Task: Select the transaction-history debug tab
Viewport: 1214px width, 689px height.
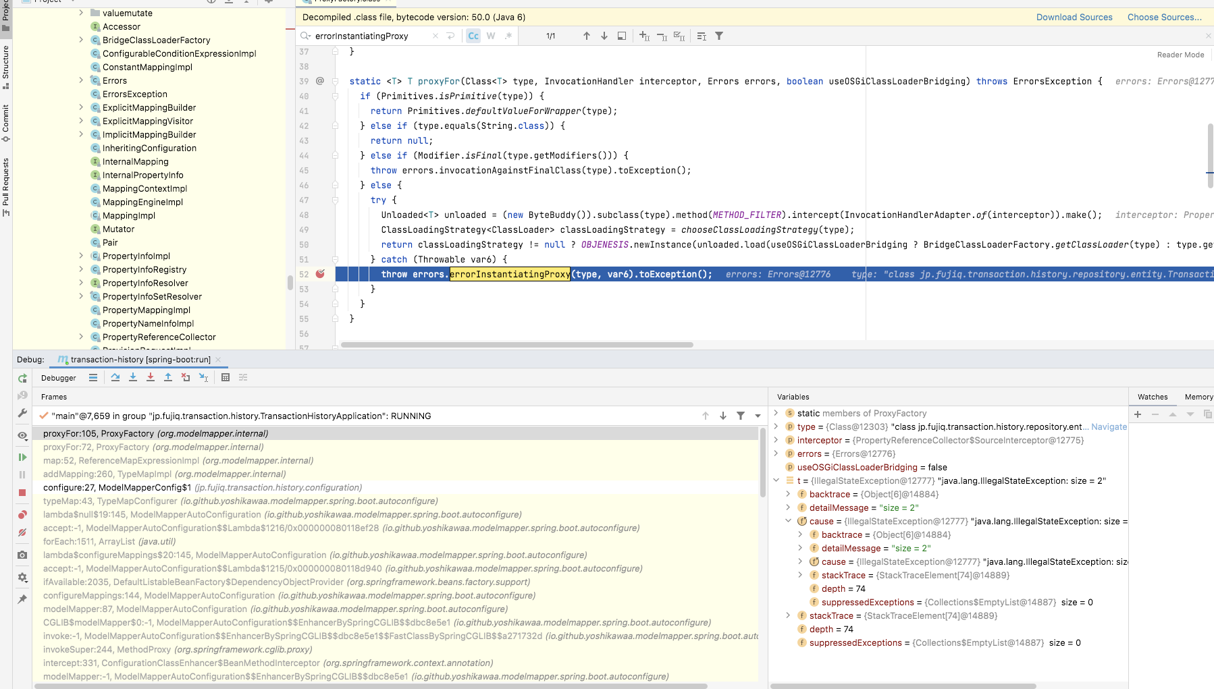Action: tap(139, 360)
